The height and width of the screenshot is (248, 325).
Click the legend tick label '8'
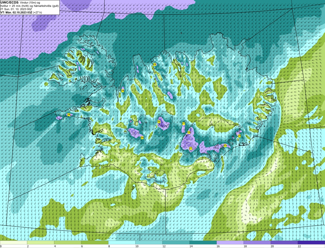[109, 246]
